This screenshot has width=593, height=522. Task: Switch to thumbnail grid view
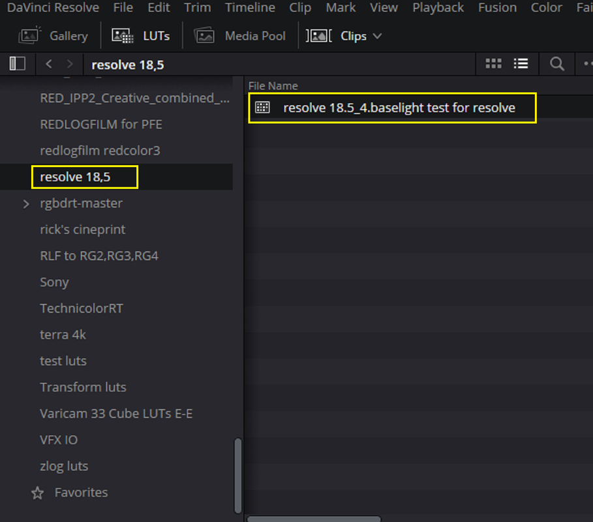click(x=494, y=63)
